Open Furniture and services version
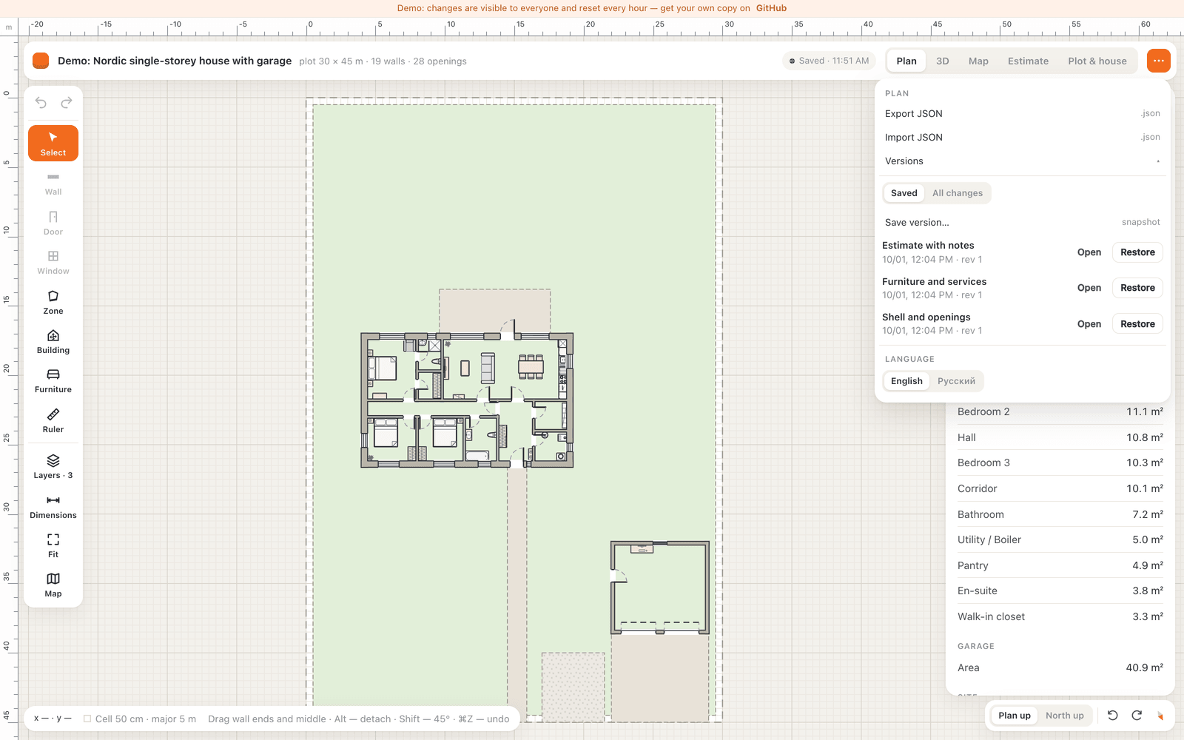This screenshot has width=1184, height=740. pyautogui.click(x=1089, y=288)
